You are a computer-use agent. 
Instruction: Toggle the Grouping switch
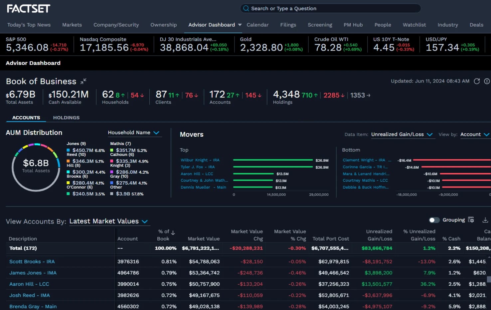pyautogui.click(x=434, y=220)
